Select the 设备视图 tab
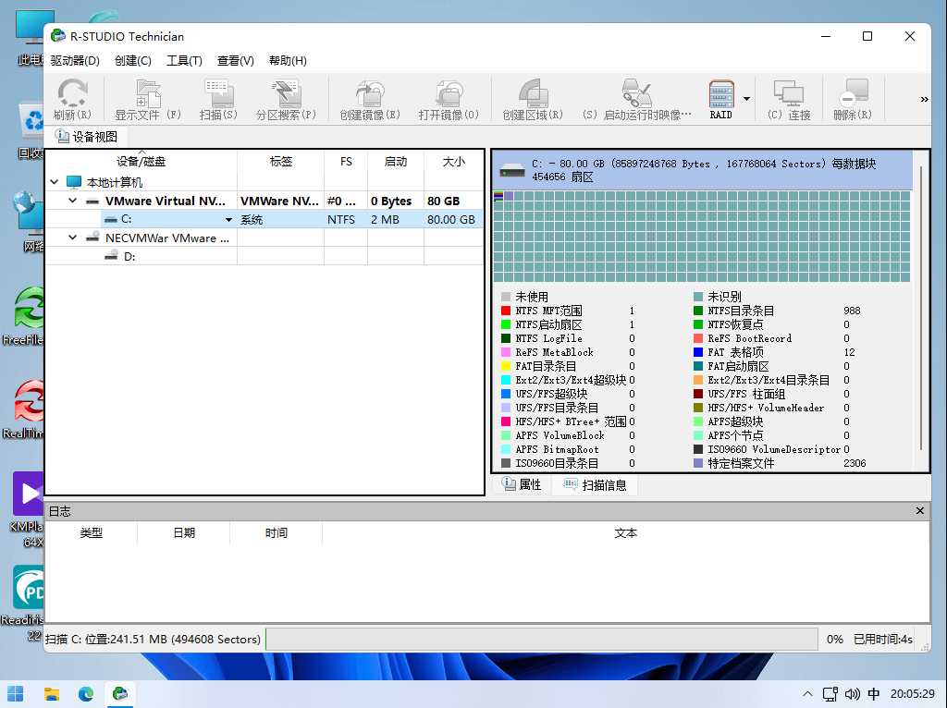947x708 pixels. 86,137
